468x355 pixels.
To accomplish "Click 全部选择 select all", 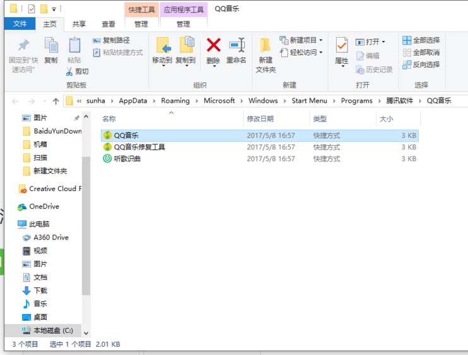I will tap(421, 40).
